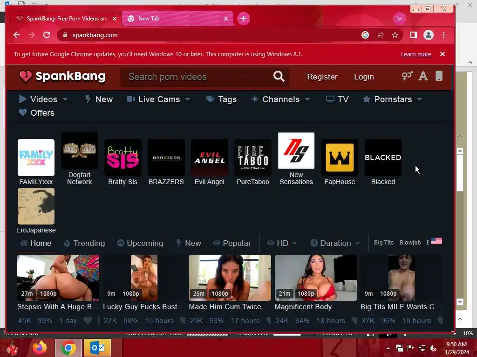Click the Google icon in the address bar
This screenshot has width=477, height=357.
click(365, 35)
